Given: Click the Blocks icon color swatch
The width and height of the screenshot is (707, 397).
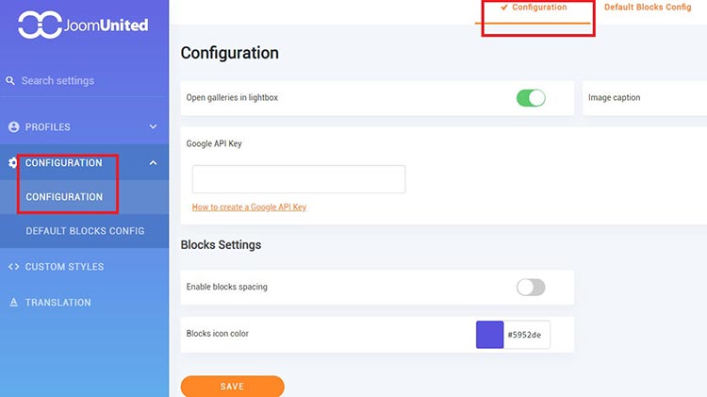Looking at the screenshot, I should (490, 335).
